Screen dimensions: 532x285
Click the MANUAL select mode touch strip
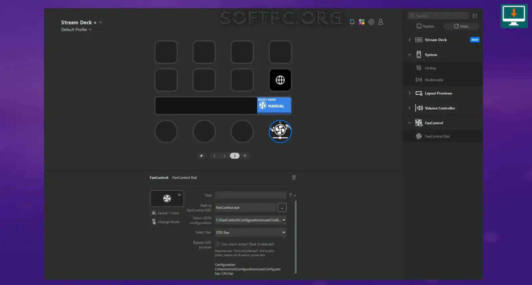pos(274,105)
